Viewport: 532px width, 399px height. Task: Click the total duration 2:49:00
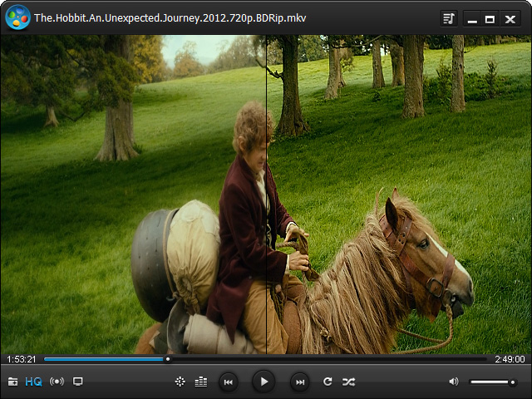coord(510,359)
